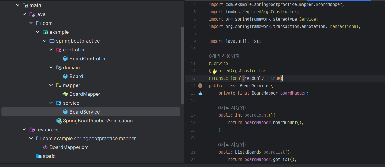
Task: Click the usages hint above boardCount method
Action: [234, 108]
